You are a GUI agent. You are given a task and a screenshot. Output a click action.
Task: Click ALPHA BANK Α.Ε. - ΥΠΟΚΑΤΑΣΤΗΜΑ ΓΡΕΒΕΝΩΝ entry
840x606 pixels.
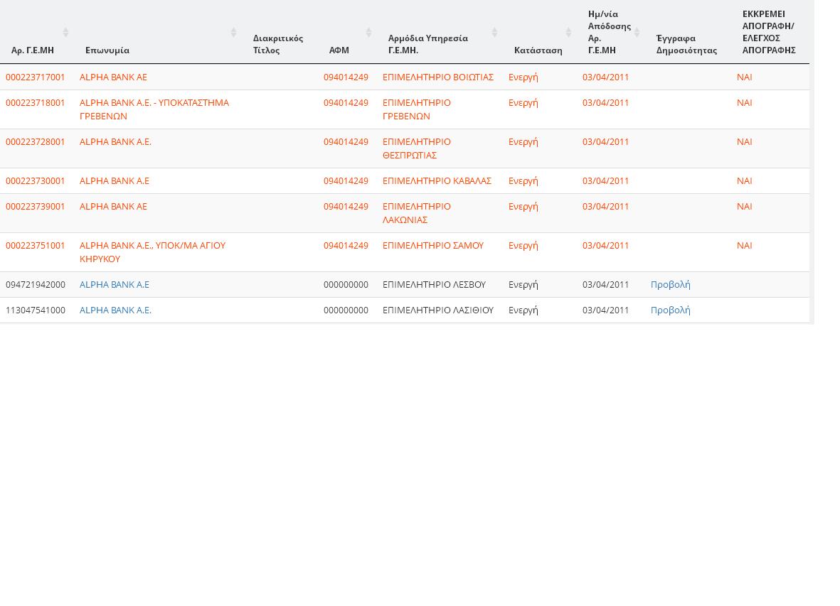tap(154, 109)
